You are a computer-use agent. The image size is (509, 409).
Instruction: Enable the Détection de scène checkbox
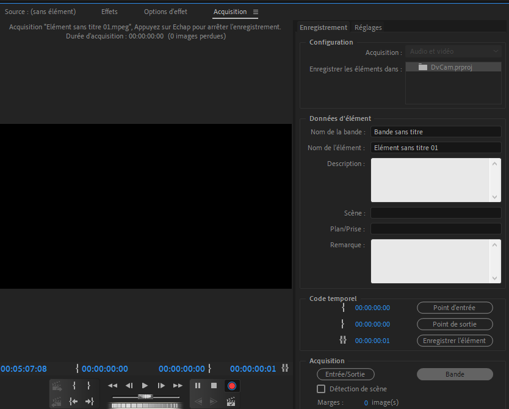(321, 389)
